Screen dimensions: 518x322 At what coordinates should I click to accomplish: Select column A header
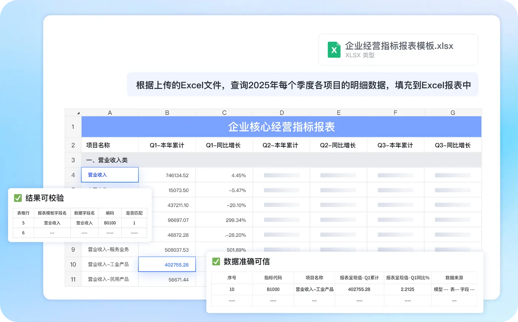[110, 113]
